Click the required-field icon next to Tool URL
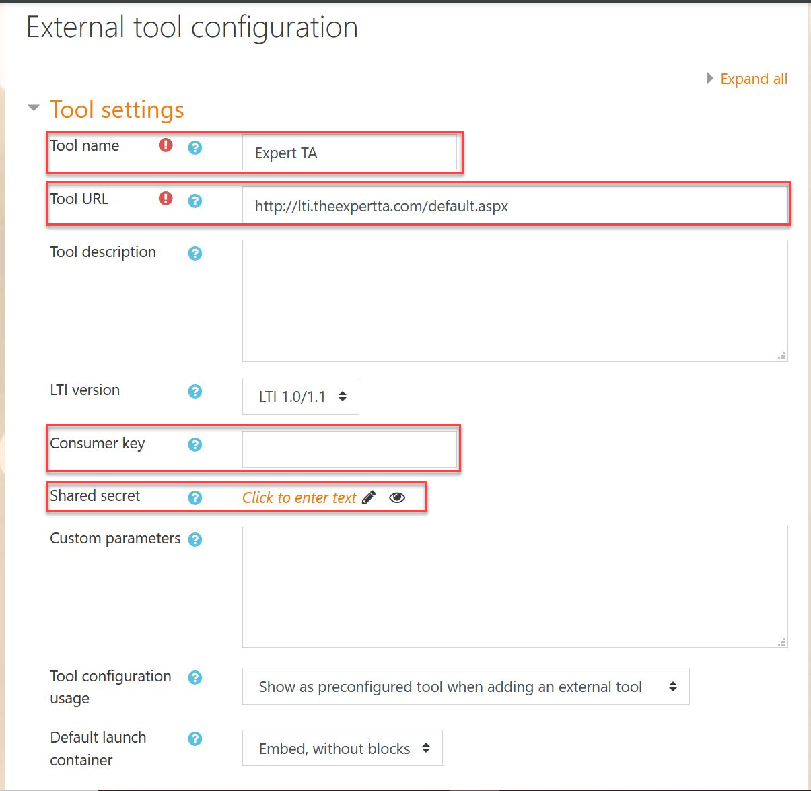The image size is (811, 791). 166,198
